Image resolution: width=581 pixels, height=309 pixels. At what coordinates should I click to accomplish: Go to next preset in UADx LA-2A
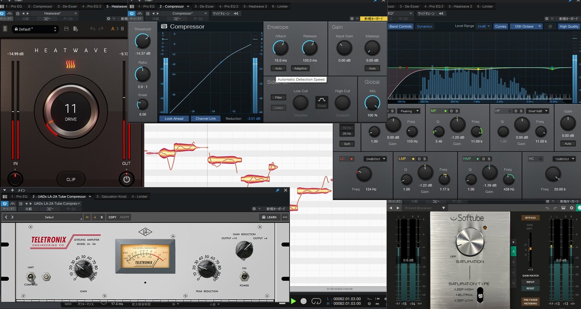(12, 217)
